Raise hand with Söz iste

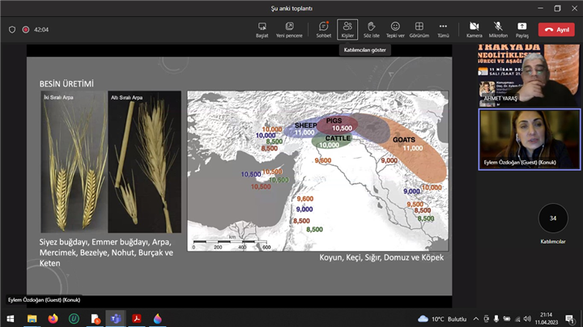click(x=371, y=30)
